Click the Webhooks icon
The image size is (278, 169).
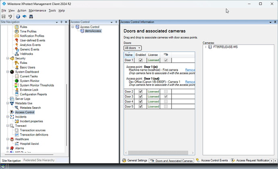point(17,54)
